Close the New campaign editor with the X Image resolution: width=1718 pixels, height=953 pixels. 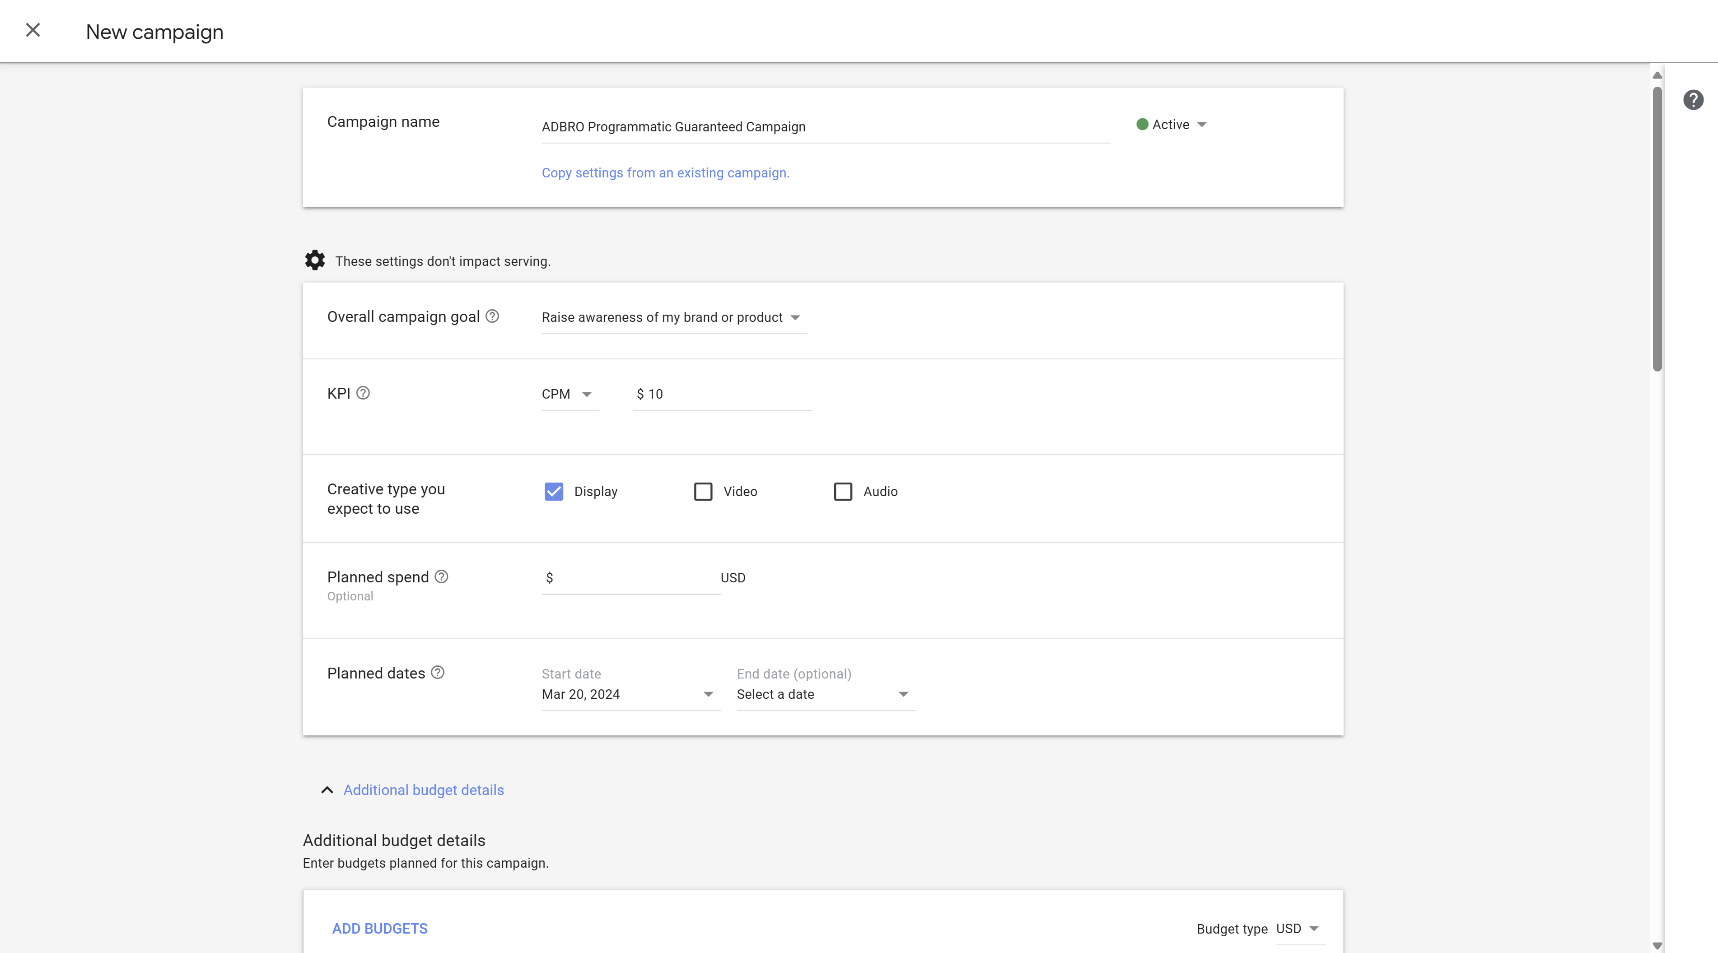click(x=33, y=30)
